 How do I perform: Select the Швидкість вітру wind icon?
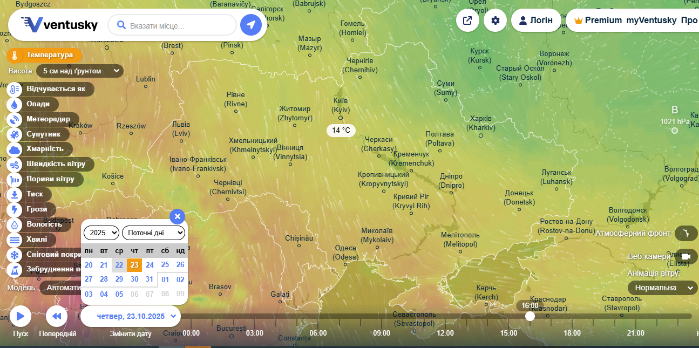pyautogui.click(x=15, y=164)
